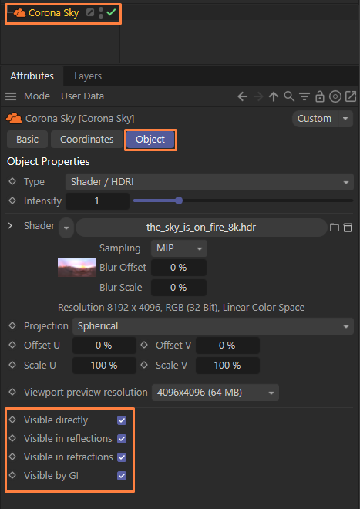Toggle the Visible in refractions checkbox
360x509 pixels.
[122, 457]
